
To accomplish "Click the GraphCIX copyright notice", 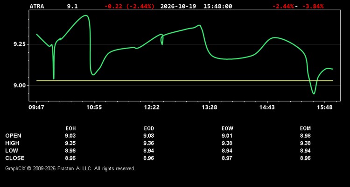I will tap(70, 168).
